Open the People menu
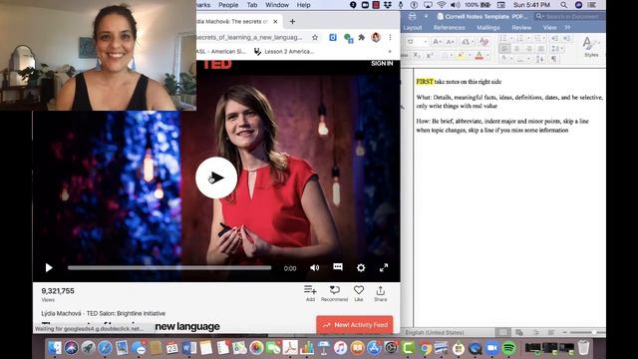638x359 pixels. pos(228,5)
